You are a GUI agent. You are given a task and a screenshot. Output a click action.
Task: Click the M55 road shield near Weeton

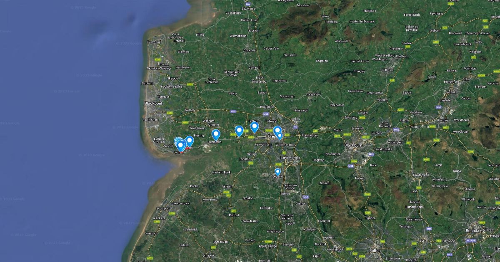pyautogui.click(x=234, y=111)
